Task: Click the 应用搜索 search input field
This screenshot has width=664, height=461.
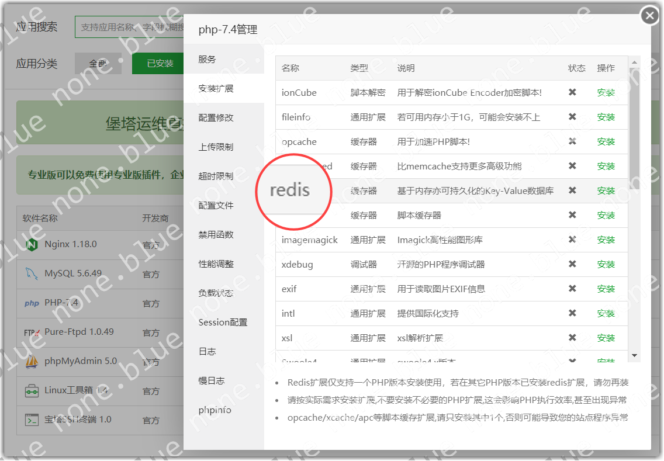Action: point(129,27)
